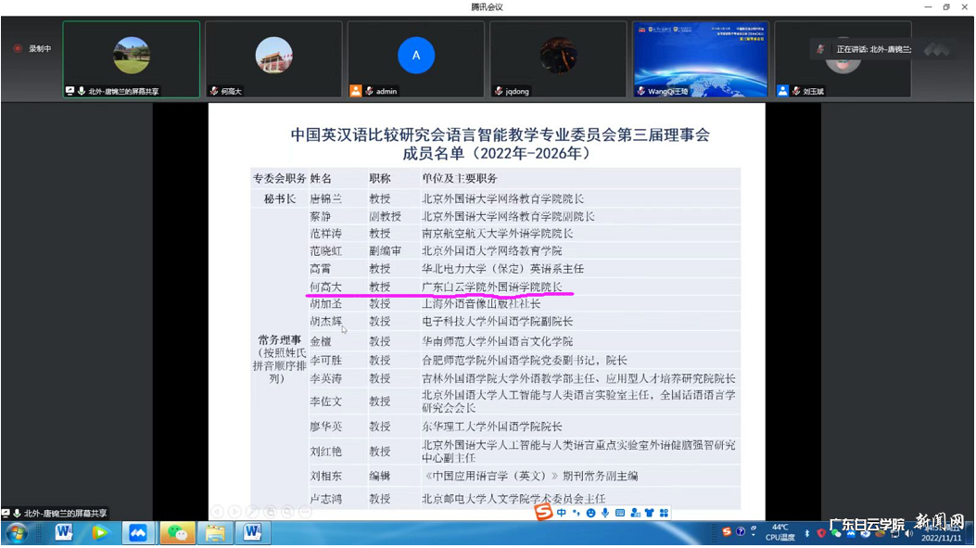Open the Sogou toolbox grid icon

662,512
